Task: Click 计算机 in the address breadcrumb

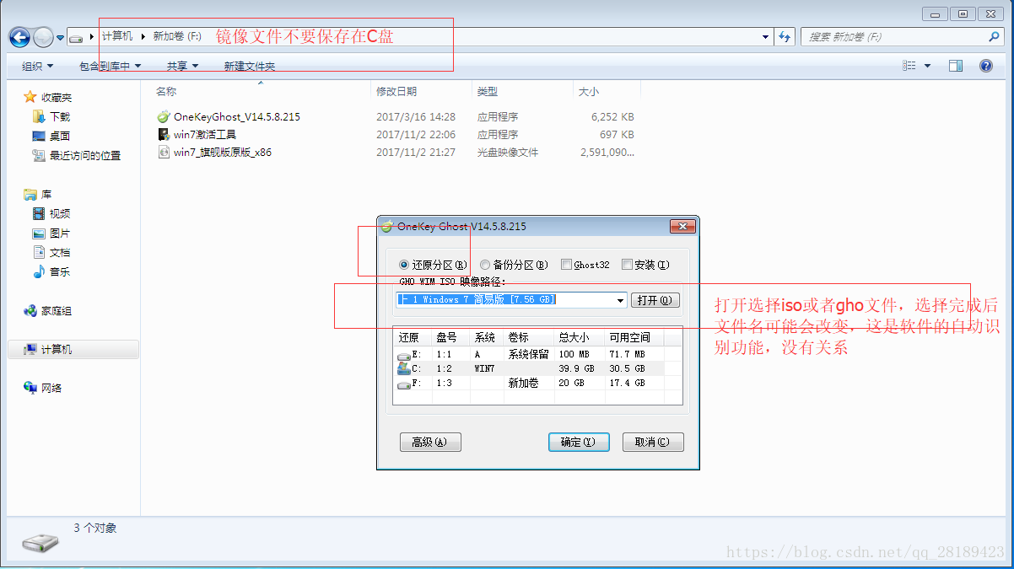Action: (117, 36)
